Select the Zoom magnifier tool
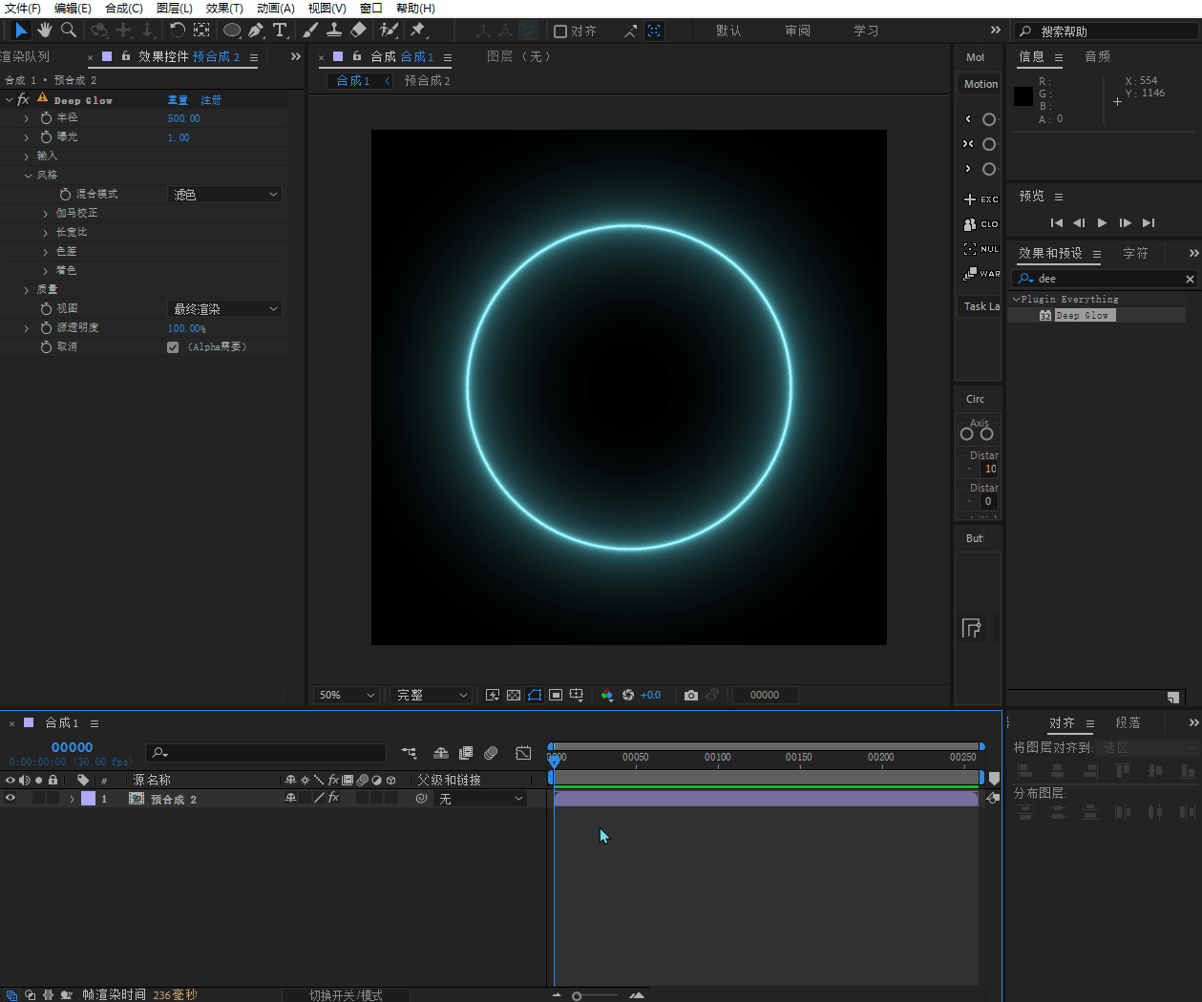1202x1002 pixels. [69, 31]
